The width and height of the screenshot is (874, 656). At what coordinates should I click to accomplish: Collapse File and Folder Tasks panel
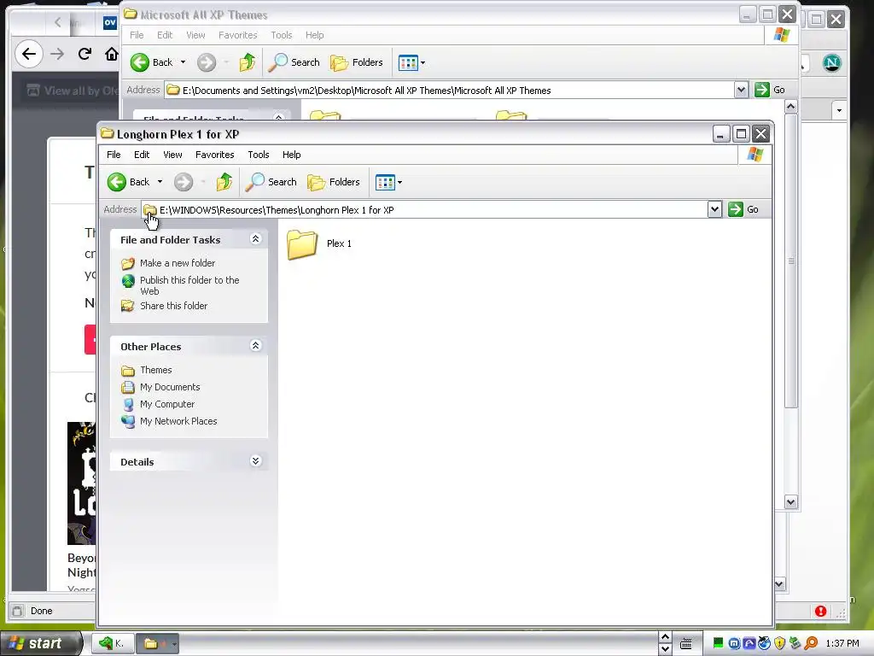[x=255, y=239]
